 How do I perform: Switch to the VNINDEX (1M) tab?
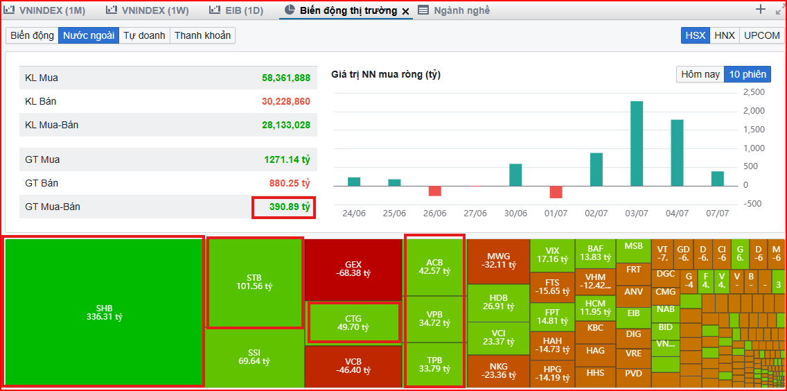(44, 10)
